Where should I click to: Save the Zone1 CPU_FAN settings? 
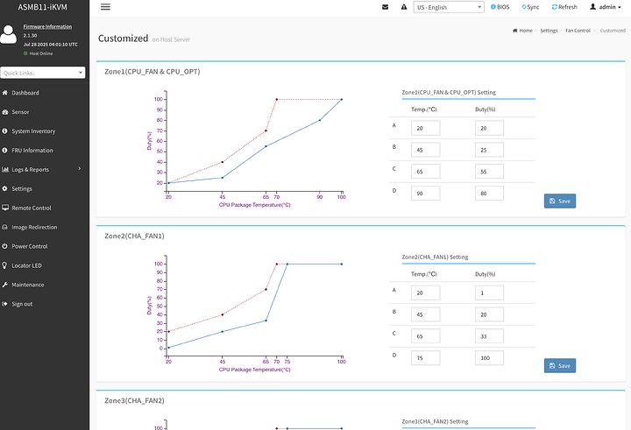point(559,201)
